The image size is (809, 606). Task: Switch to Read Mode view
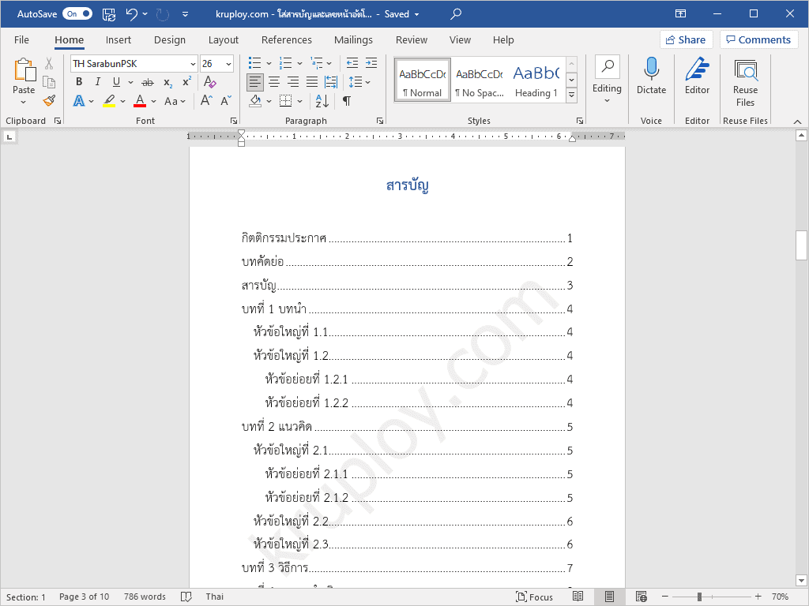coord(578,597)
